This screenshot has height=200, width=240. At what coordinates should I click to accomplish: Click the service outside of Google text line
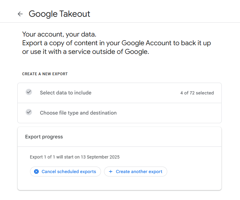(x=85, y=52)
